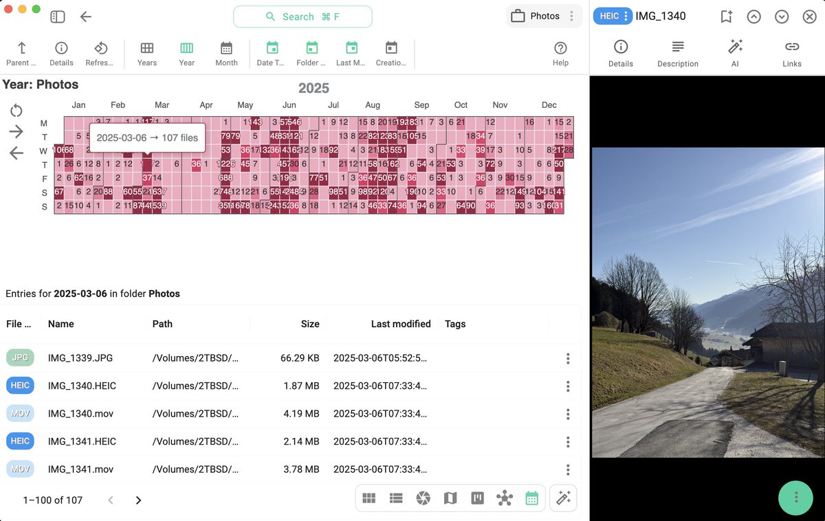Open the Help button
Screen dimensions: 825x521
pos(560,54)
